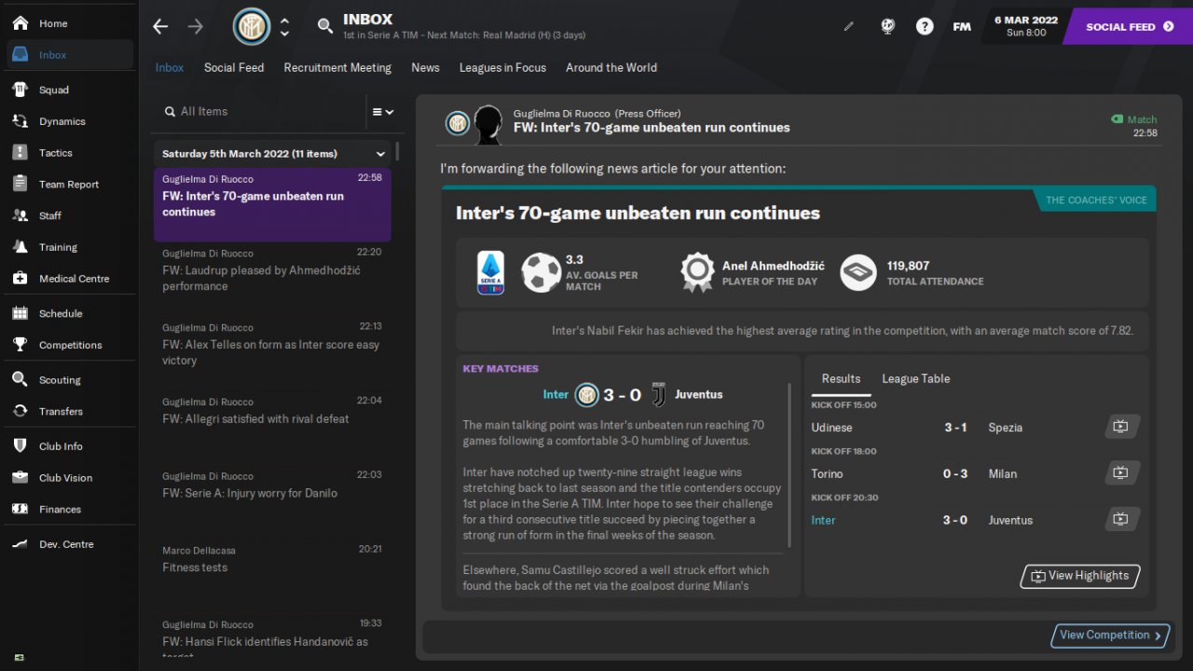
Task: Click the All Items search field
Action: pyautogui.click(x=258, y=112)
